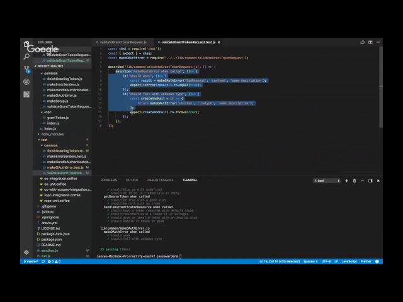Open grantToken.js in ropc folder
The height and width of the screenshot is (302, 403).
pos(58,118)
